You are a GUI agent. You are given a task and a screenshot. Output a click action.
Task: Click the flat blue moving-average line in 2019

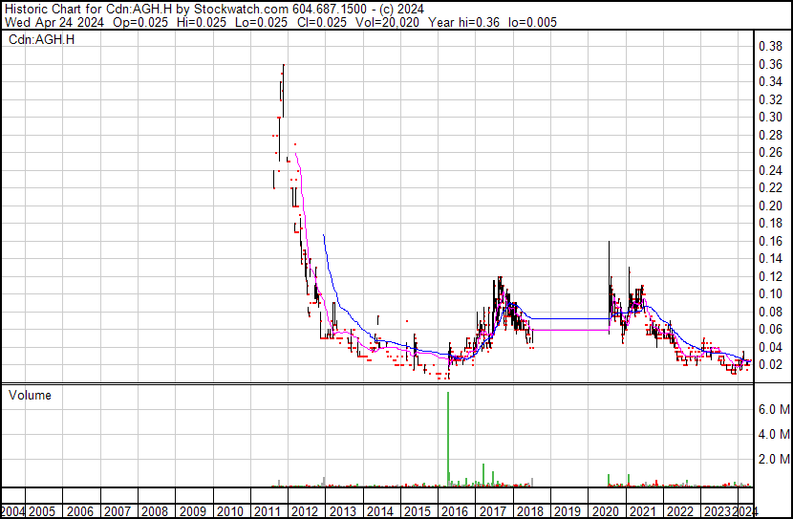570,318
